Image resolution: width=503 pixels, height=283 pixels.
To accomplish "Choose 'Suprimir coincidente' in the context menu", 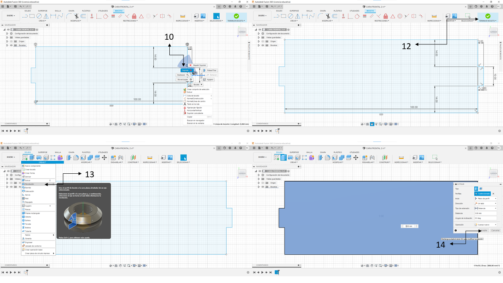I will [x=198, y=113].
